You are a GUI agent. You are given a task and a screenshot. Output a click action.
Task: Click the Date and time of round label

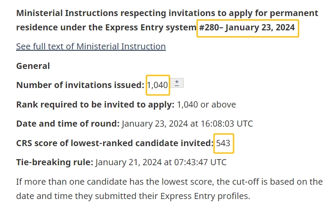[68, 124]
